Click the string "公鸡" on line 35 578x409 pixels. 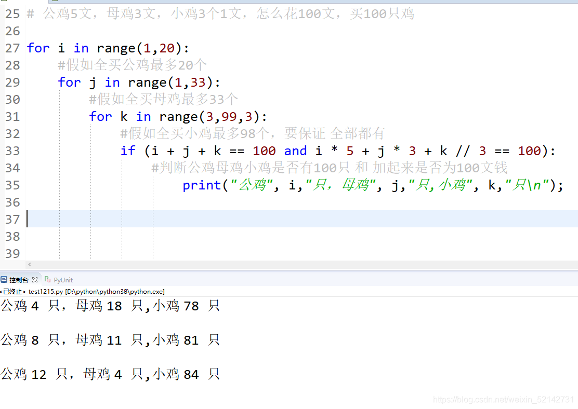(252, 185)
